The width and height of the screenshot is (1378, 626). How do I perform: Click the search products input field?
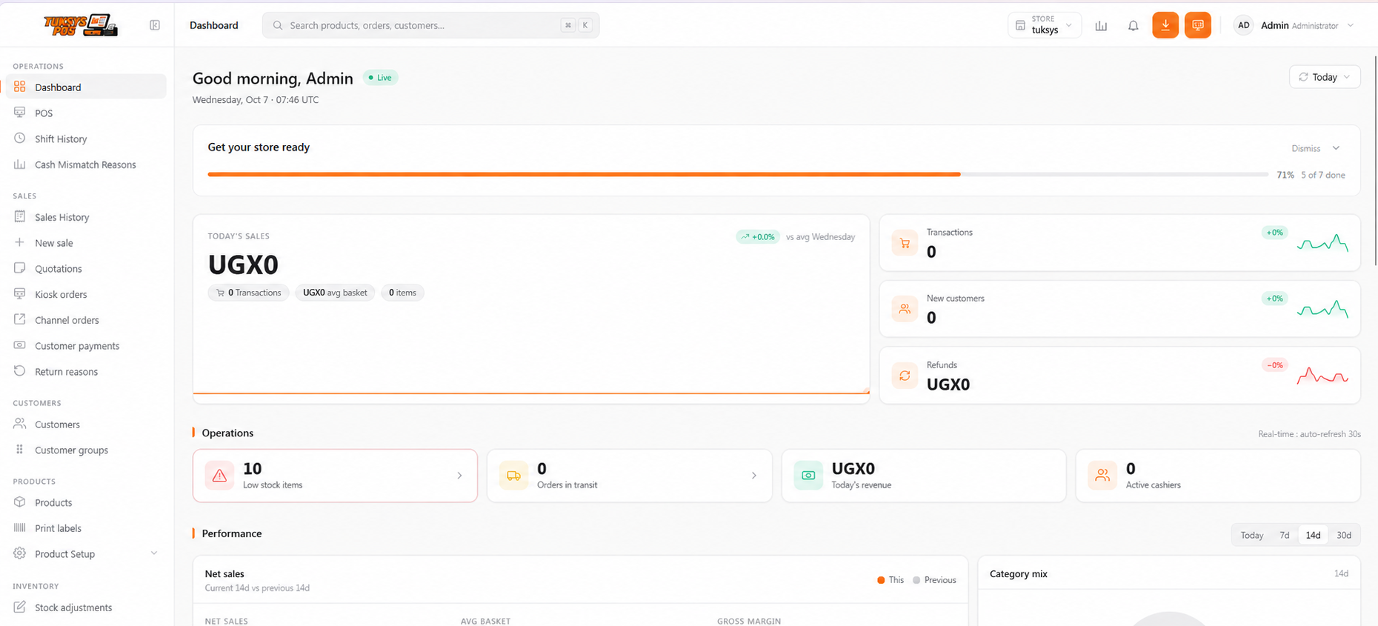(x=430, y=25)
